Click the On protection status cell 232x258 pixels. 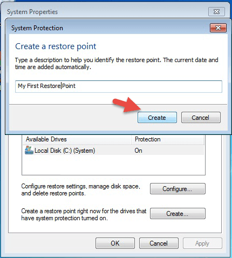(x=138, y=151)
